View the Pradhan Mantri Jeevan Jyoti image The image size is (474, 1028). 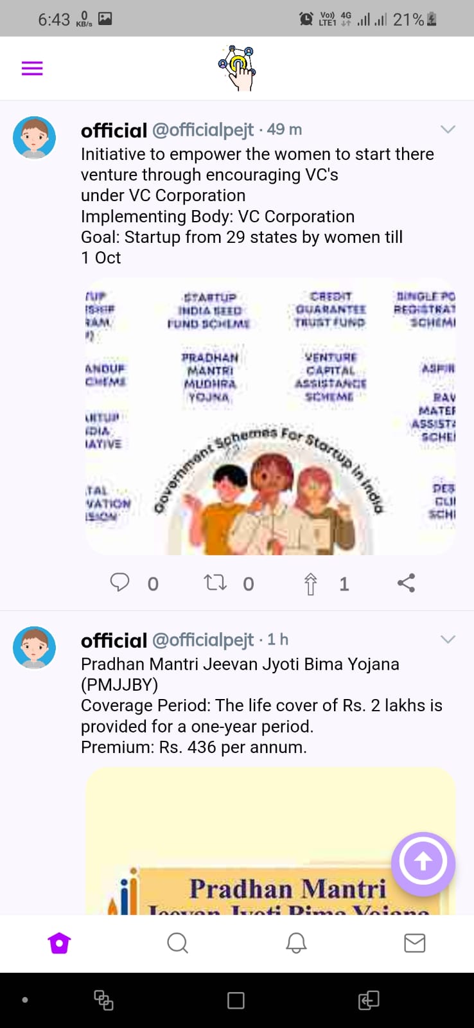coord(270,840)
